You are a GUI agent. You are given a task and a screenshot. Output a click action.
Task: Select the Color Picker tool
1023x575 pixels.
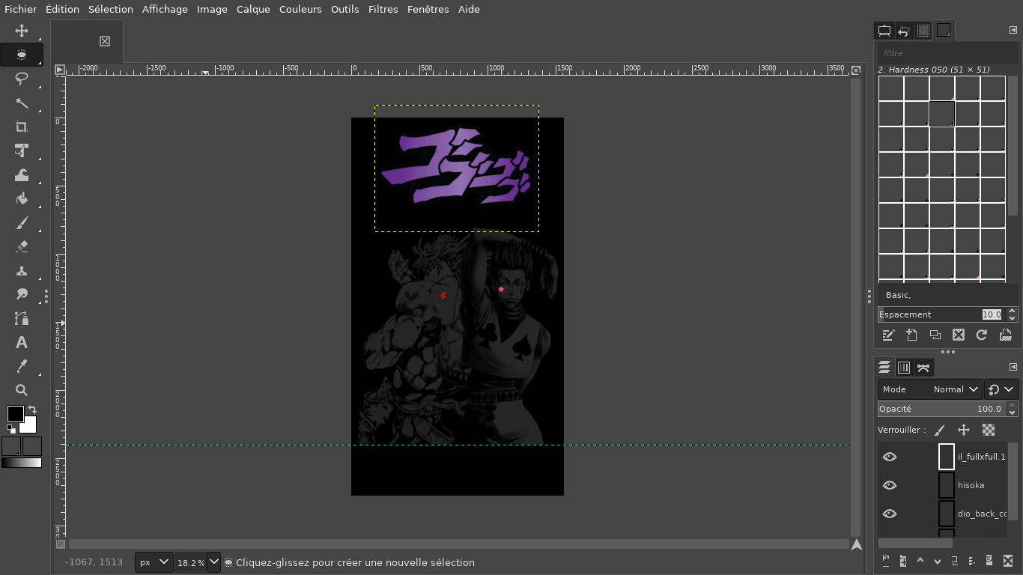[x=22, y=366]
